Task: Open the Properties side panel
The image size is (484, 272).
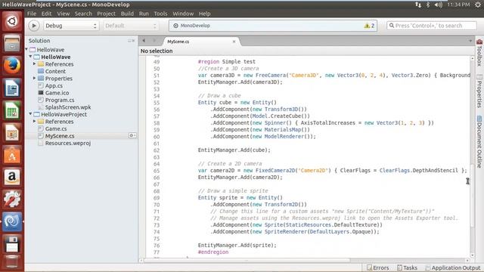Action: (x=479, y=91)
